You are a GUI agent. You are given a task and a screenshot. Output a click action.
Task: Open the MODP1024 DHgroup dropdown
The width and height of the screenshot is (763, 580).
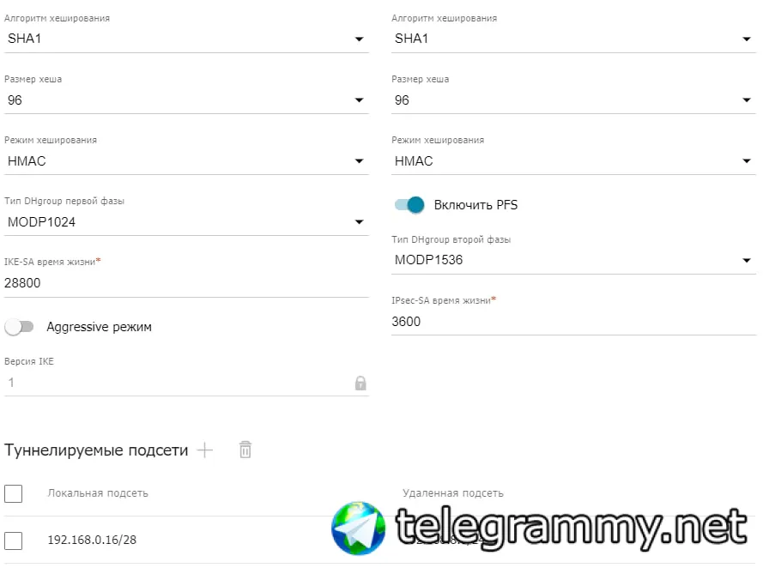click(x=186, y=222)
